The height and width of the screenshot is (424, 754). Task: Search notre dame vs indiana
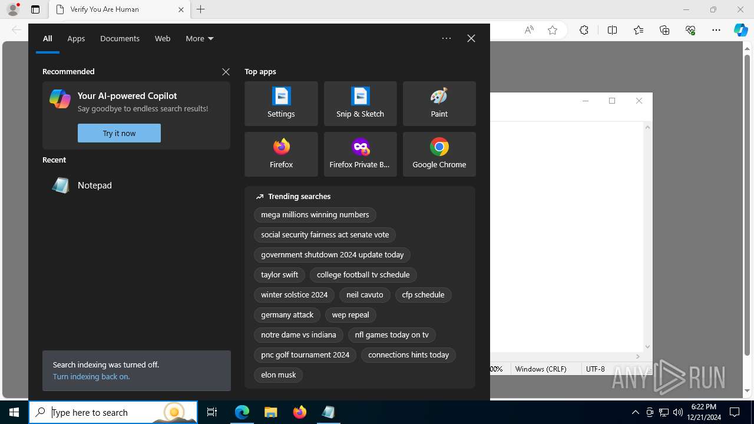pyautogui.click(x=298, y=335)
